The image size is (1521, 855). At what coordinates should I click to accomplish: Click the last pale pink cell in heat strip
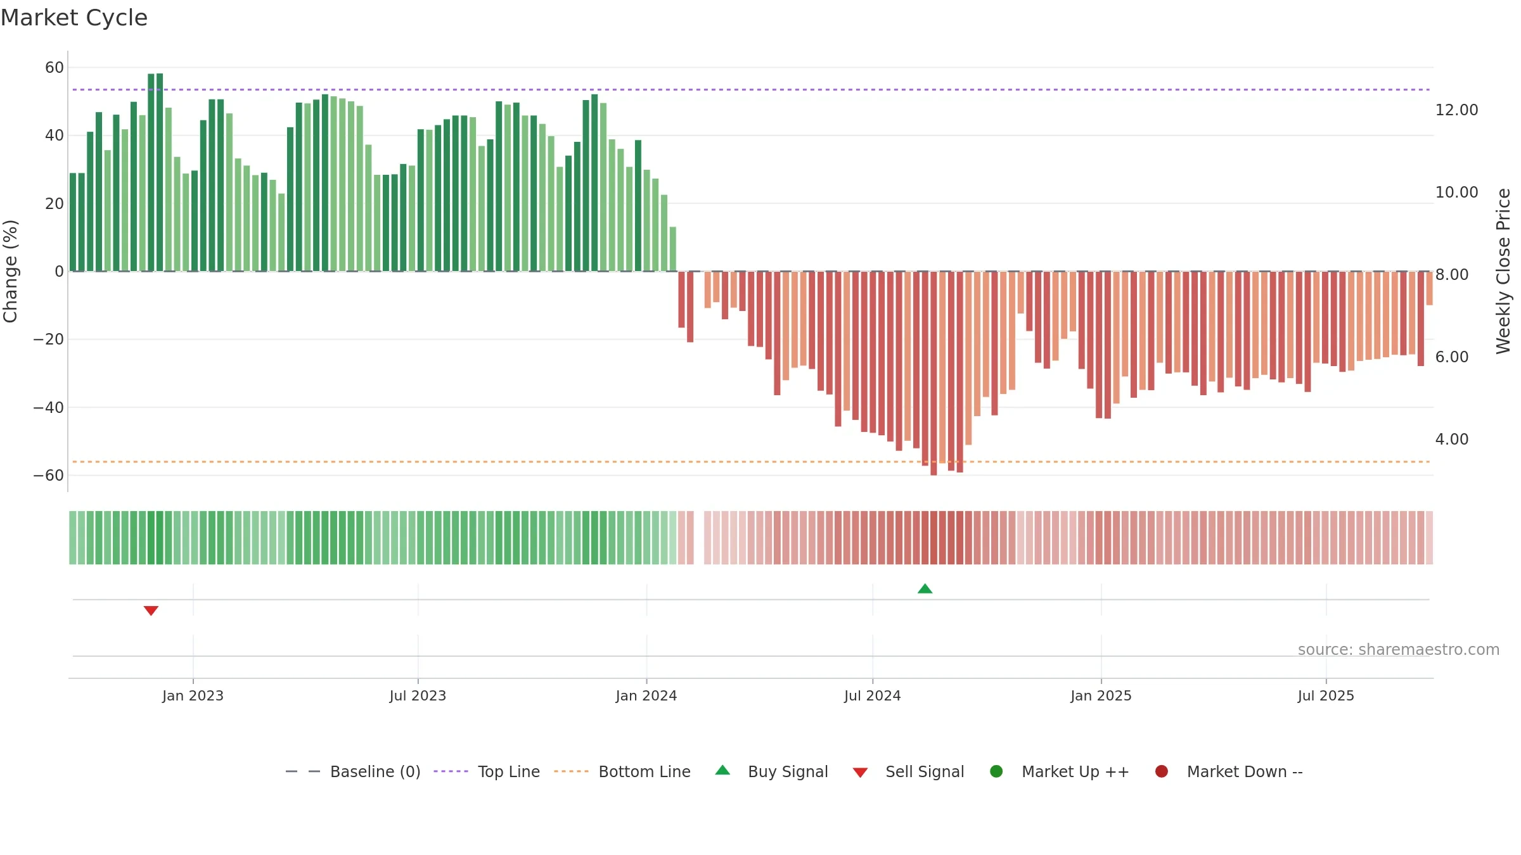(x=1429, y=538)
